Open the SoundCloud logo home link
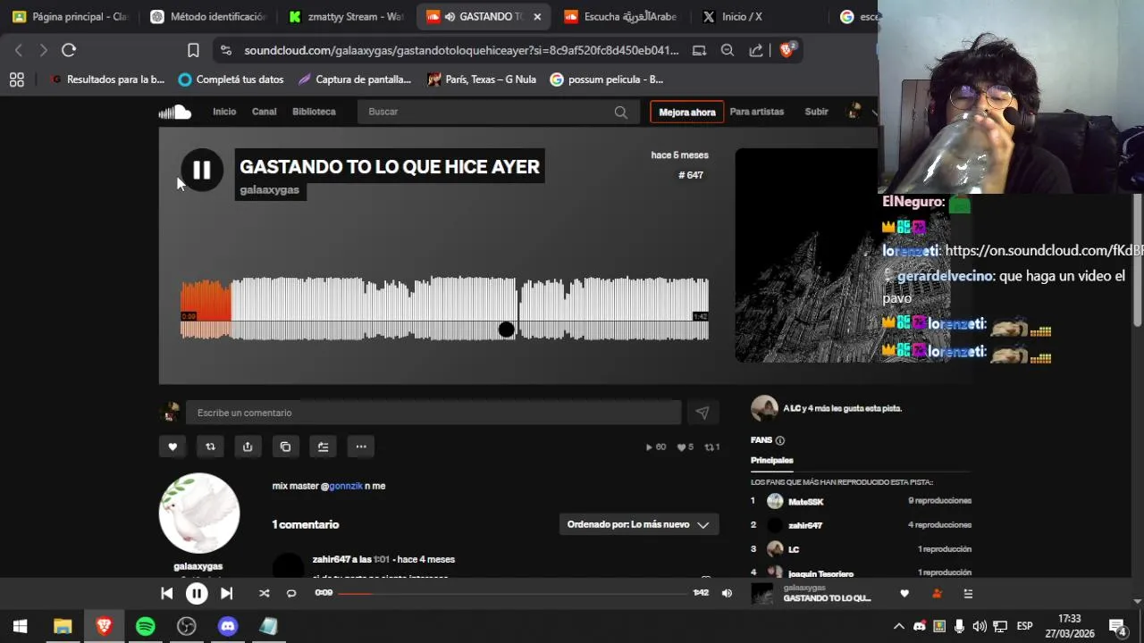1144x643 pixels. (x=175, y=112)
